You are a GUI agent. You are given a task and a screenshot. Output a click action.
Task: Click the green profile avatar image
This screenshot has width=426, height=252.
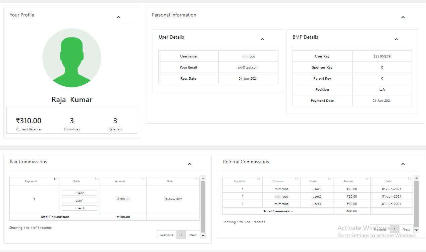point(72,58)
